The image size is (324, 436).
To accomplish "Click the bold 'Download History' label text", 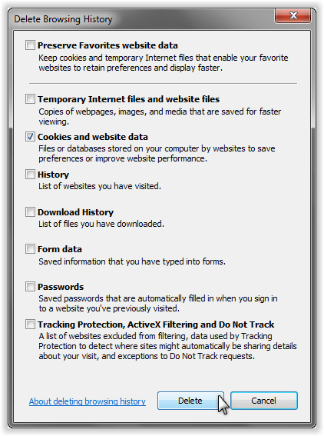I will pyautogui.click(x=75, y=212).
